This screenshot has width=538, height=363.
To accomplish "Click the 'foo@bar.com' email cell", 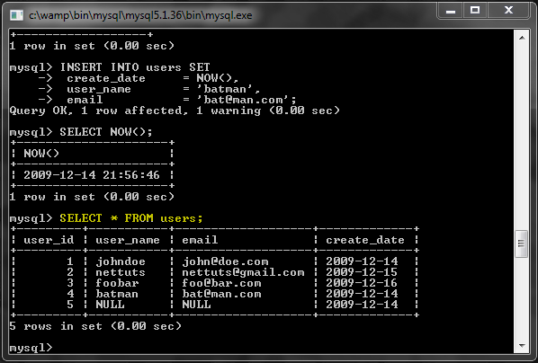I will [x=221, y=283].
